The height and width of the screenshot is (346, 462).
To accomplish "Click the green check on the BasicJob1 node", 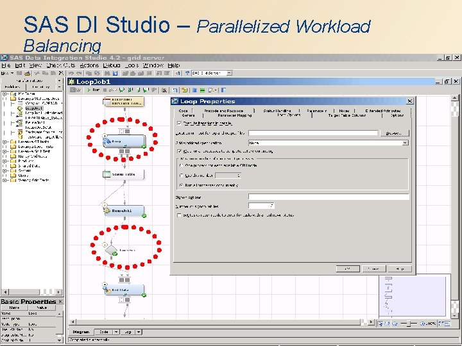I will tap(144, 216).
